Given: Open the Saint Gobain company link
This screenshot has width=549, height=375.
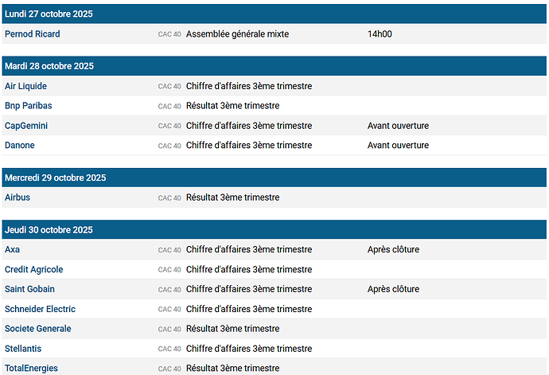Looking at the screenshot, I should point(29,289).
